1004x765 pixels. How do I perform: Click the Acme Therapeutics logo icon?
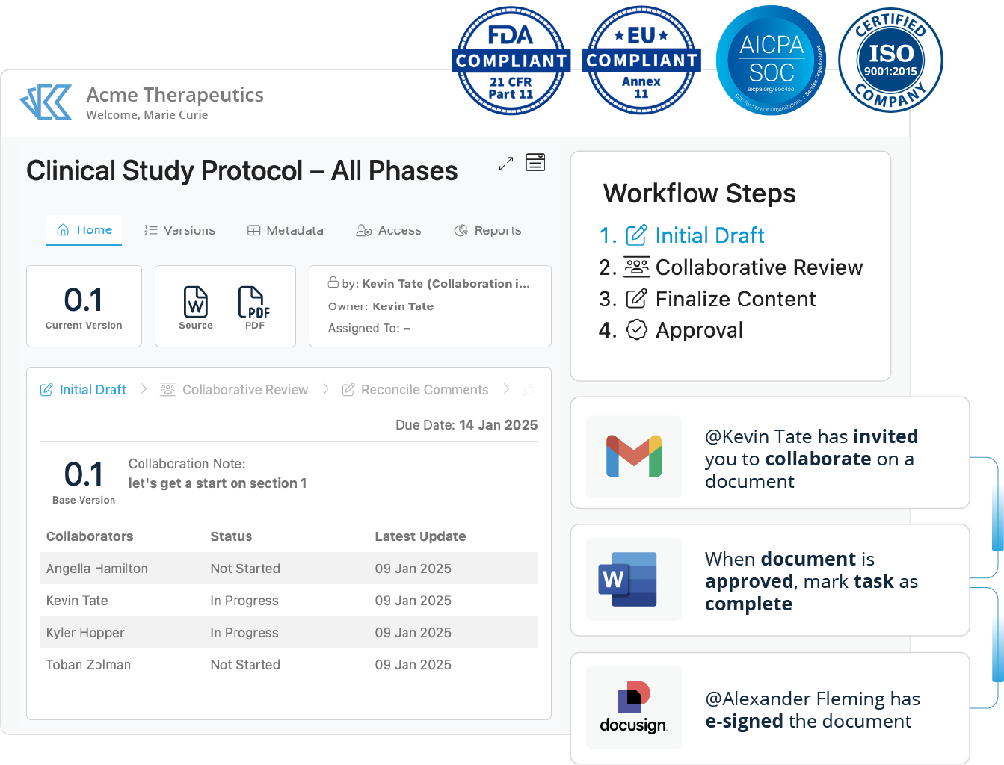pyautogui.click(x=46, y=102)
